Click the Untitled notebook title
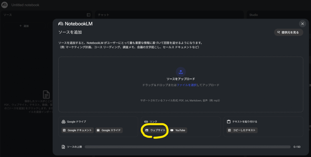The image size is (311, 157). click(x=26, y=5)
